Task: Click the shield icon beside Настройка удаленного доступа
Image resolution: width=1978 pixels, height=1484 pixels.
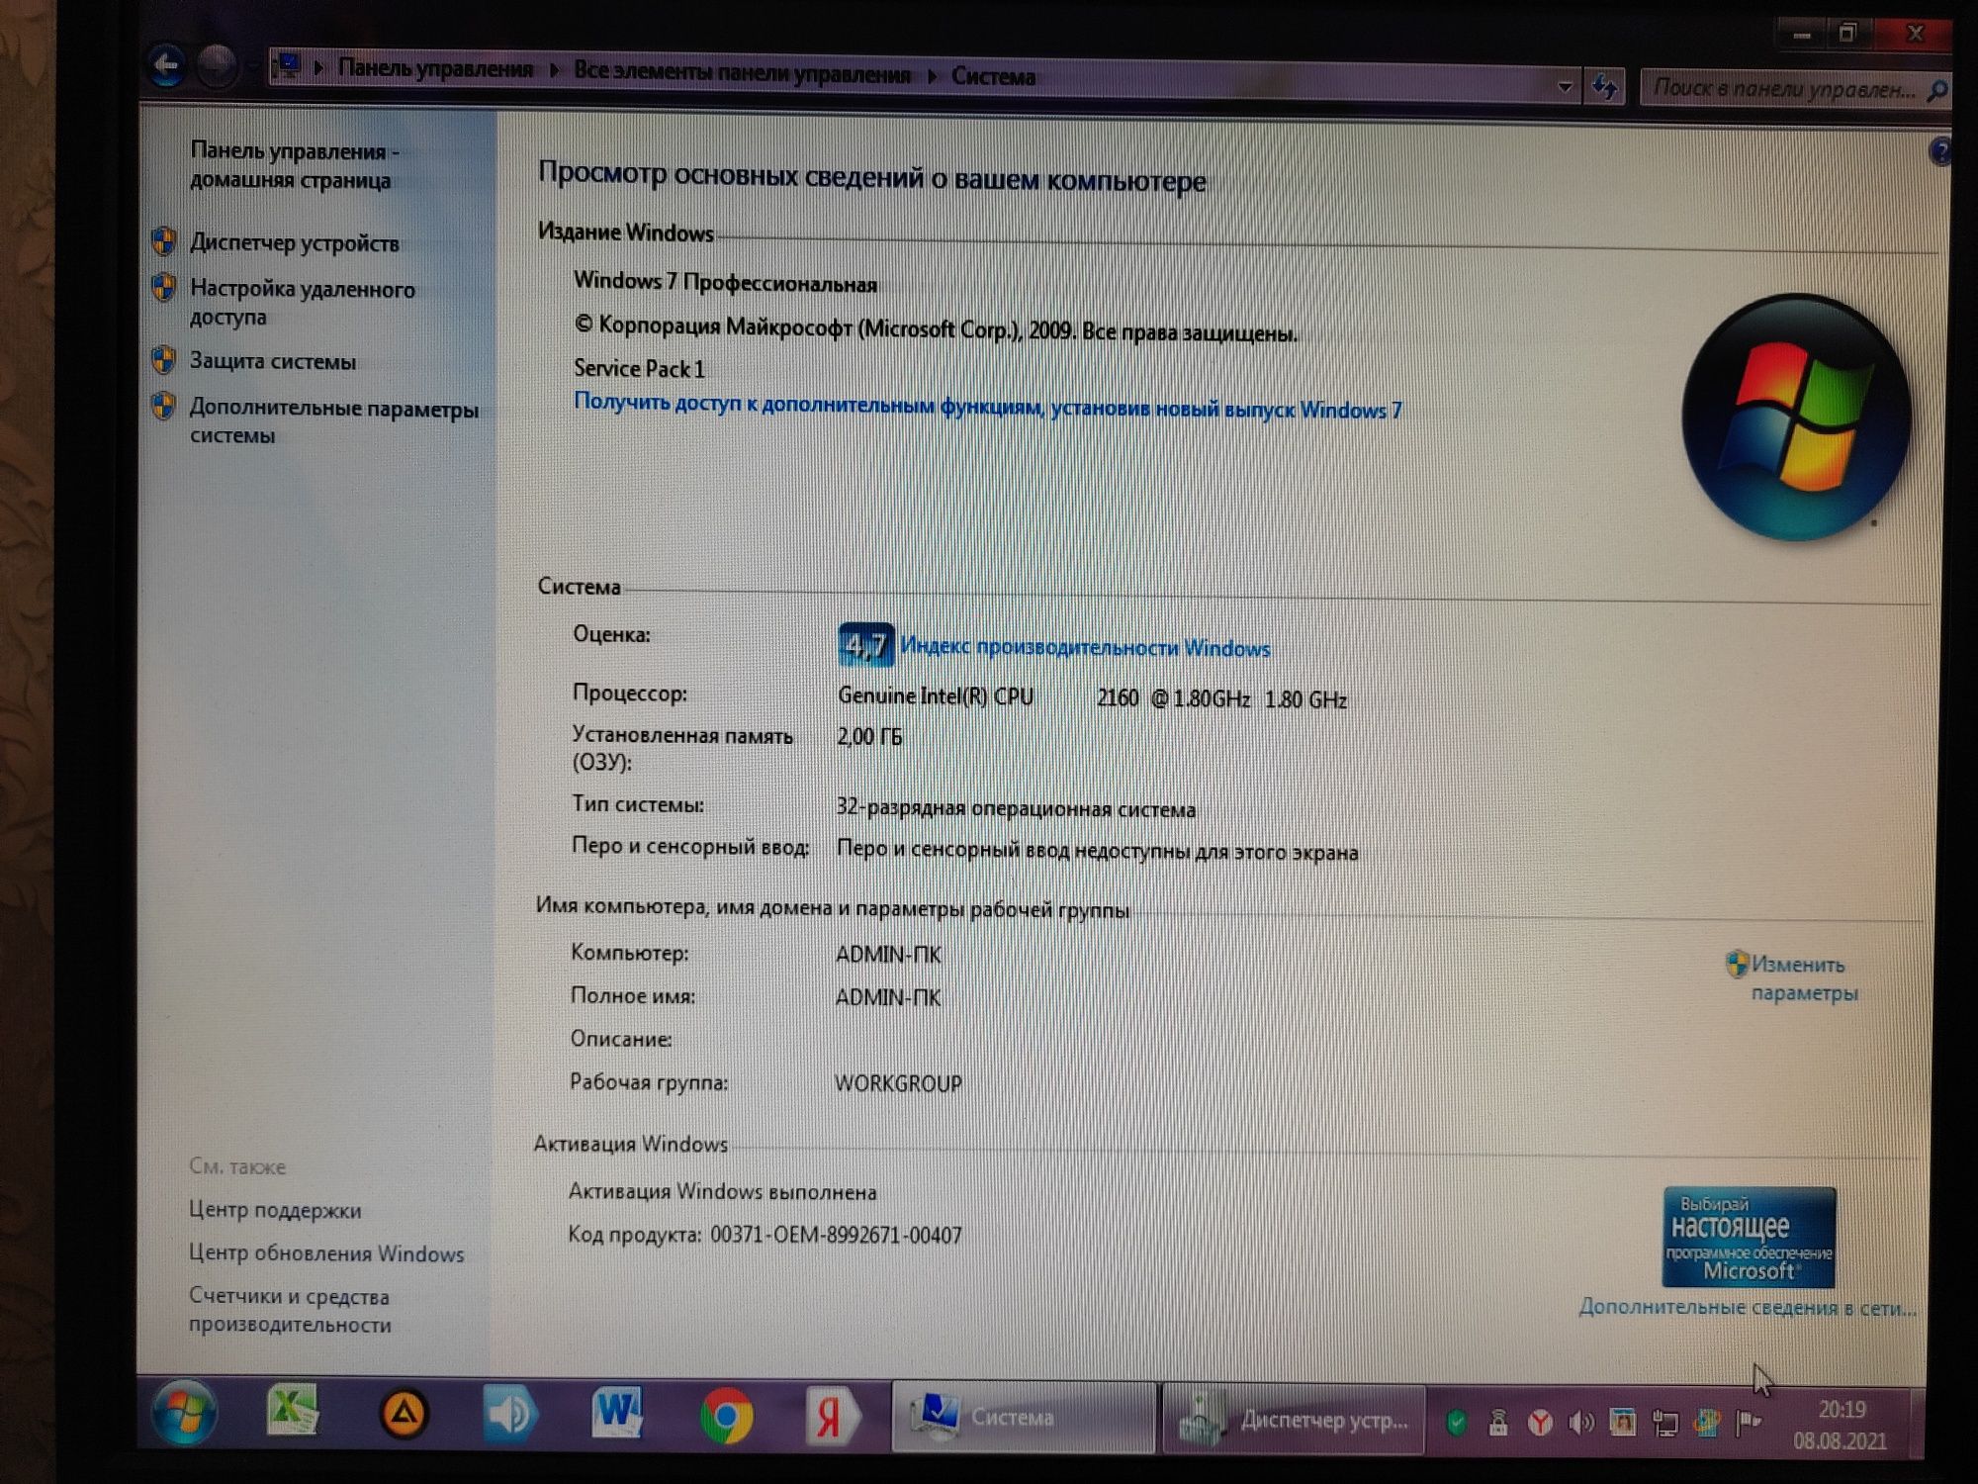Action: [164, 288]
